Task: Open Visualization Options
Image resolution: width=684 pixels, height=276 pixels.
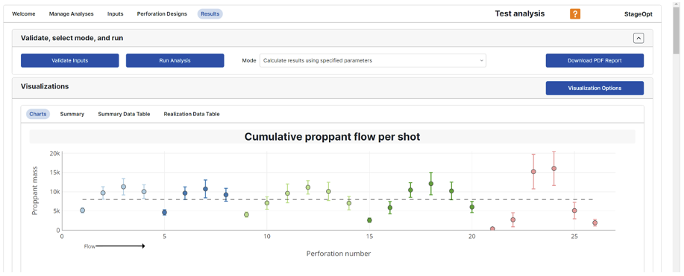Action: (x=594, y=88)
